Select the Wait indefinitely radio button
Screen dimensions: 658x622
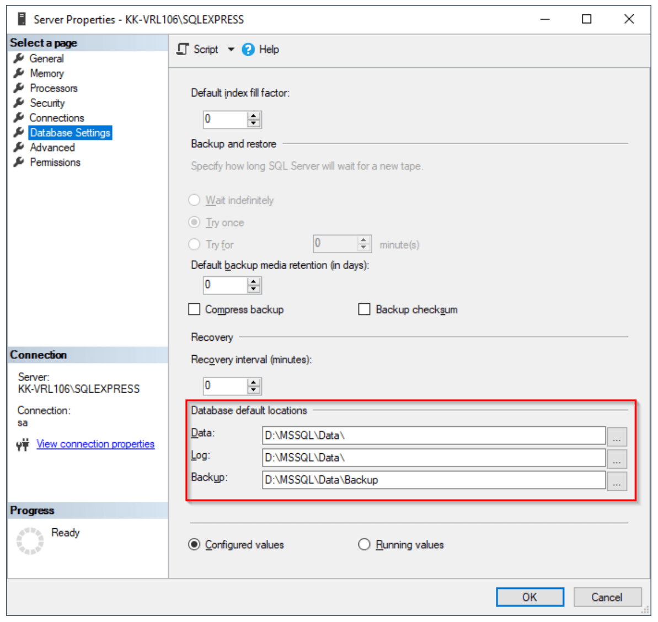click(x=194, y=201)
